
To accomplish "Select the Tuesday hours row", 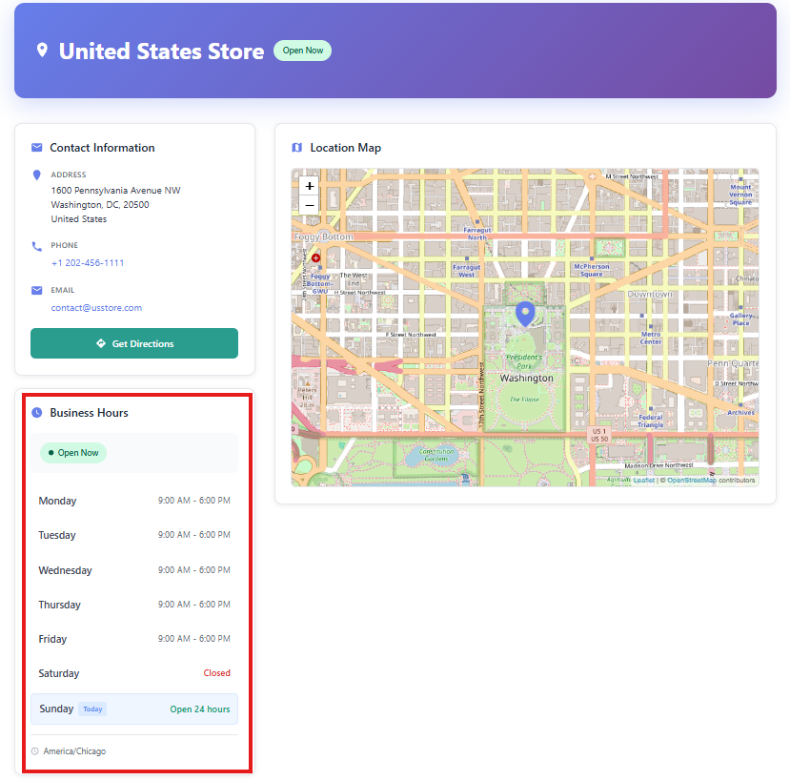I will (134, 535).
